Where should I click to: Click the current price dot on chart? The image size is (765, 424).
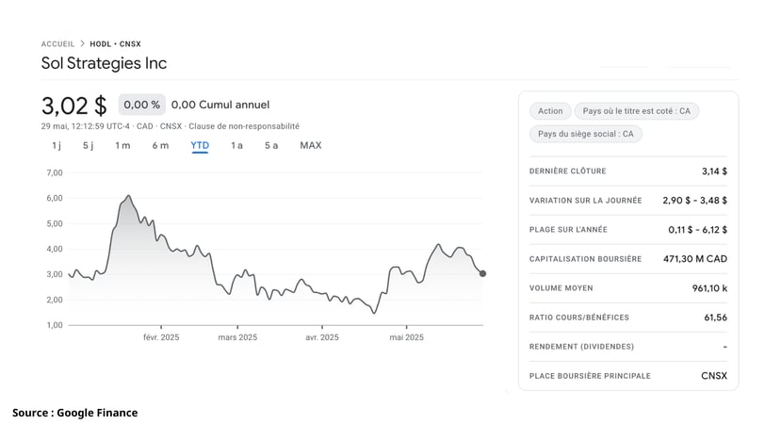pos(482,274)
